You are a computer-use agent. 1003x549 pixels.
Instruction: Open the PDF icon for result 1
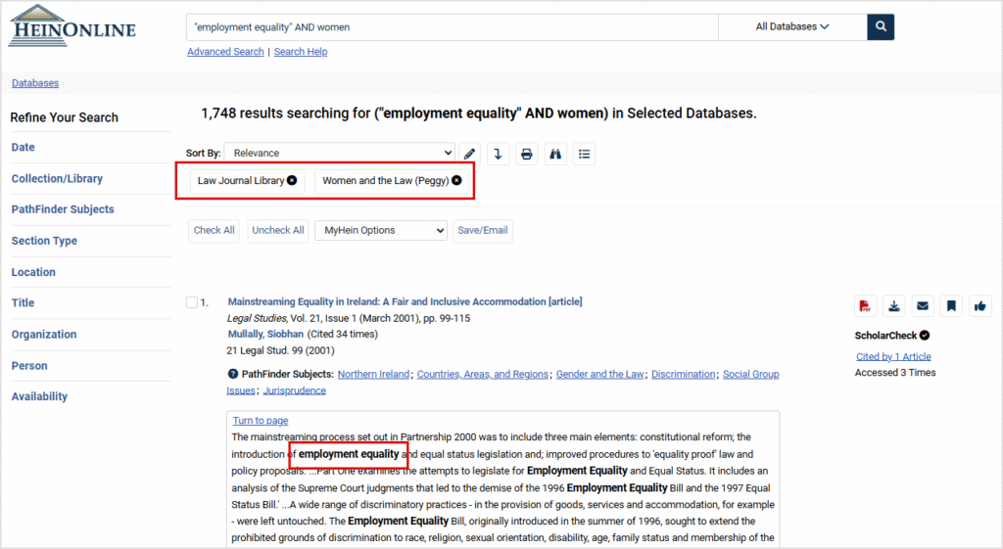click(865, 306)
